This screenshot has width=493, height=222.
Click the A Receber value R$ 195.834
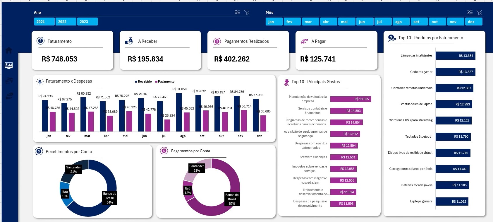coord(145,59)
